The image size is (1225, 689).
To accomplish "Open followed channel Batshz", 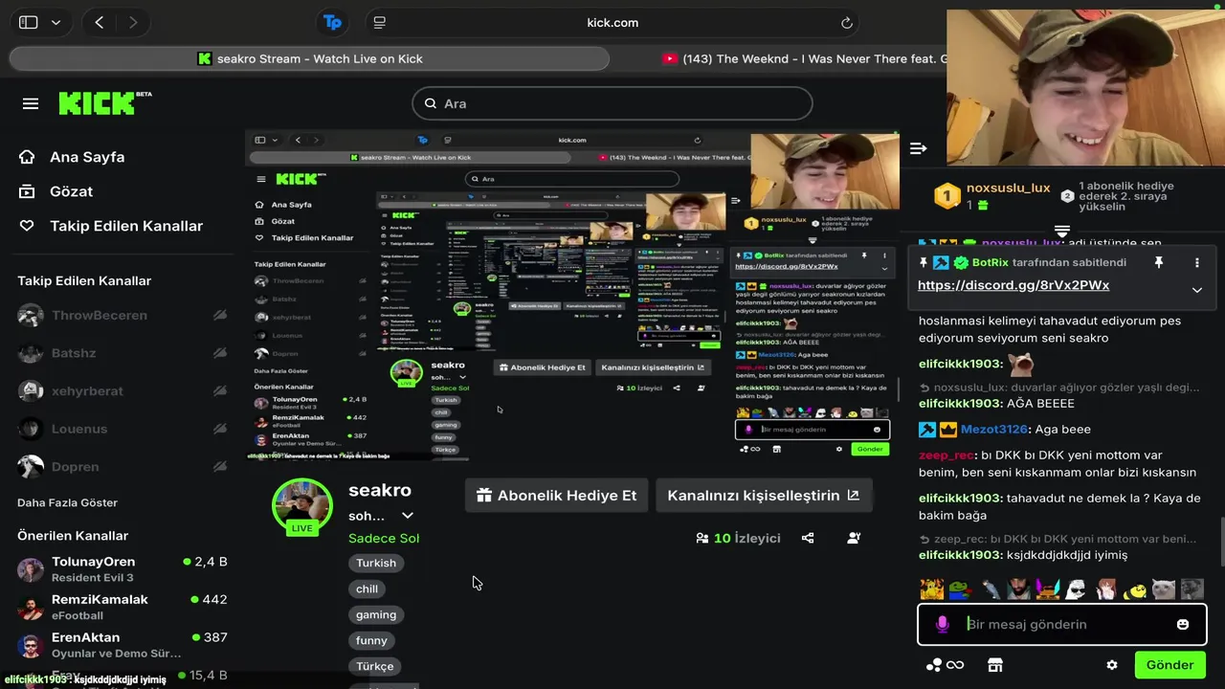I will (74, 353).
